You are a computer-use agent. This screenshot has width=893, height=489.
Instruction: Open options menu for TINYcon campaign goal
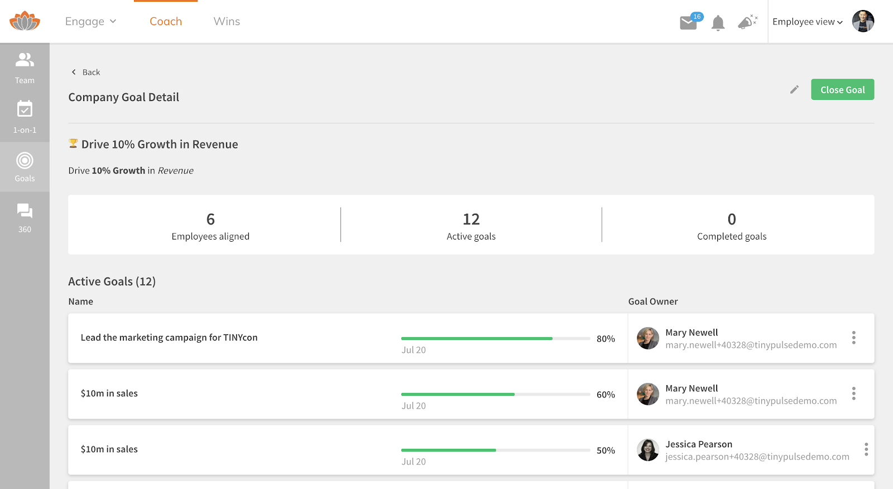tap(853, 338)
